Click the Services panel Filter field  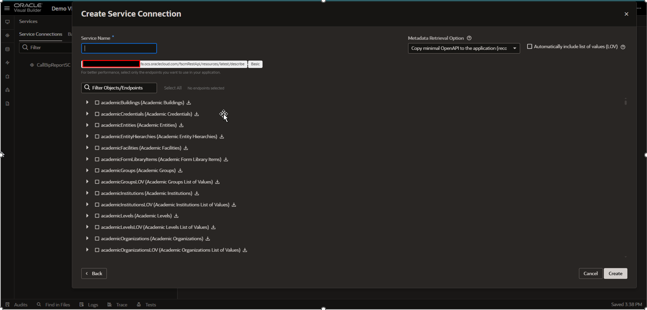tap(45, 48)
